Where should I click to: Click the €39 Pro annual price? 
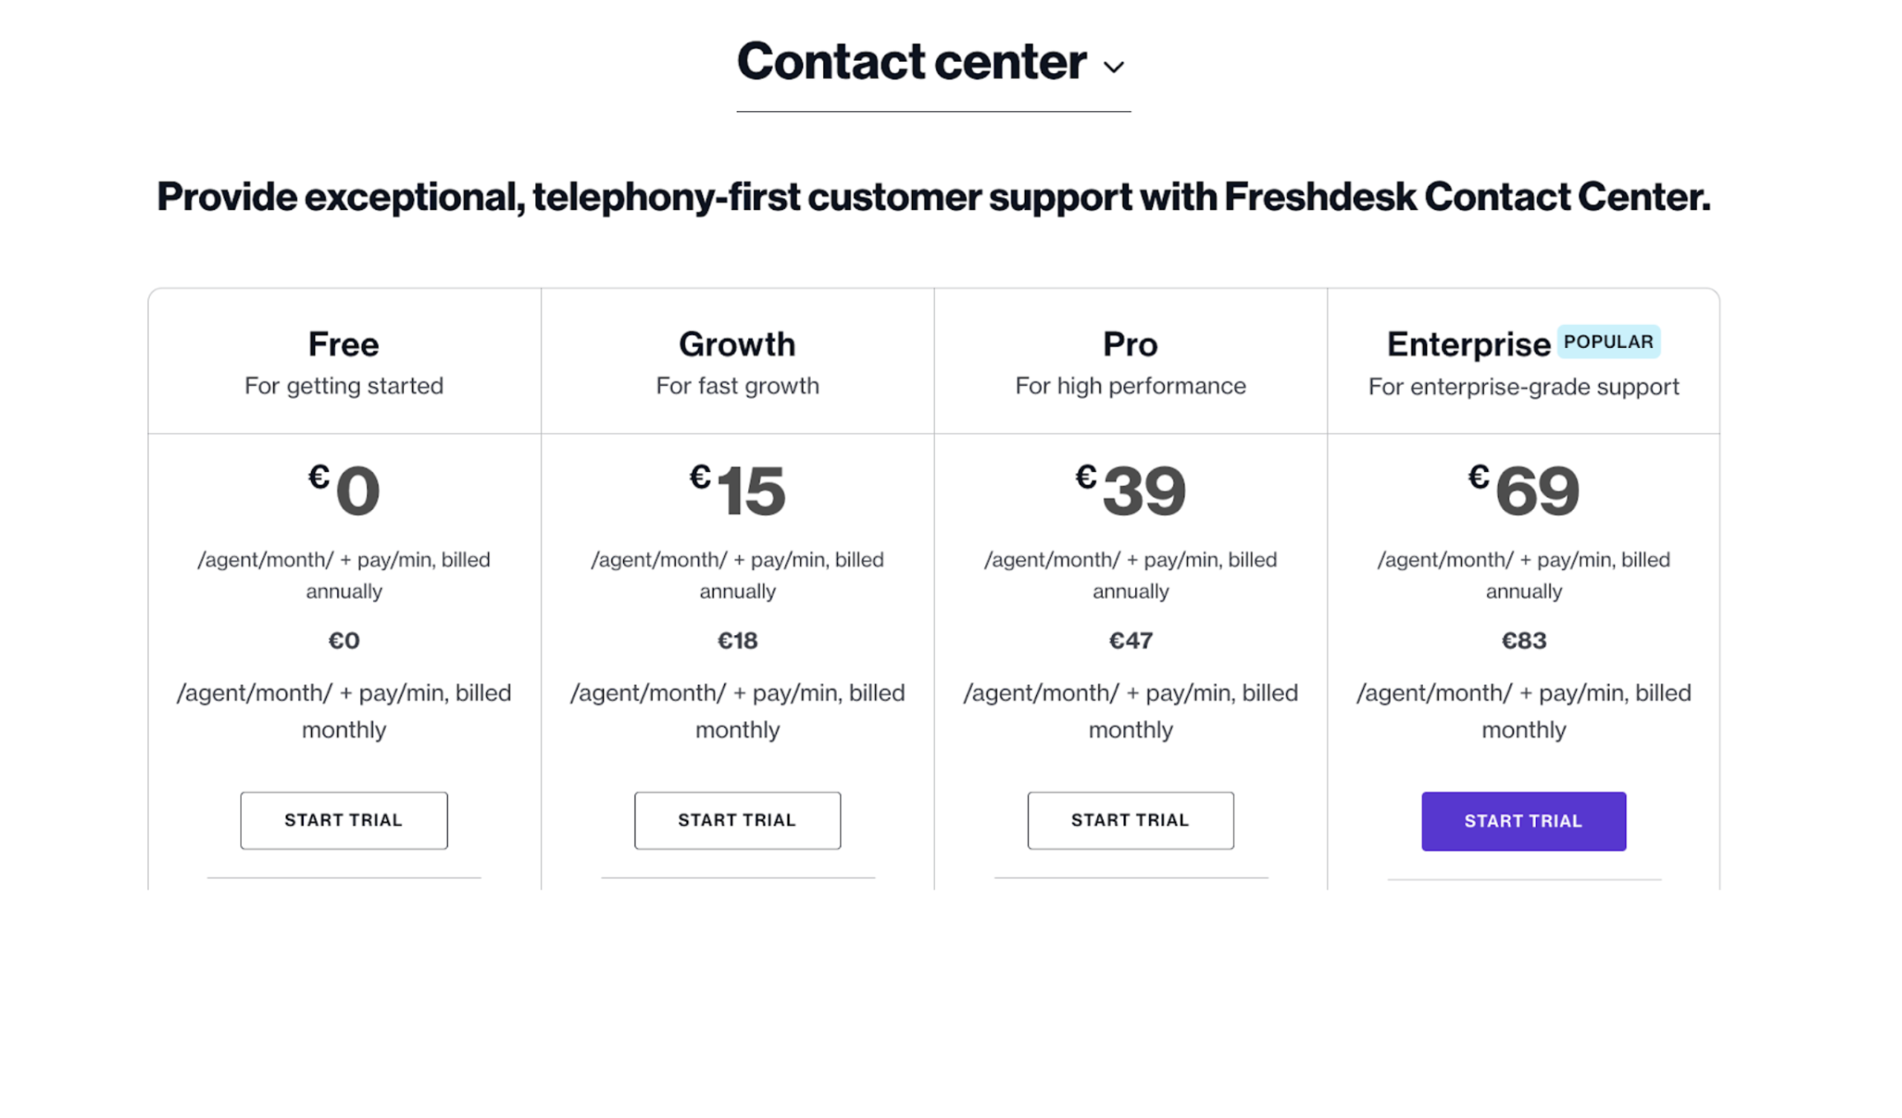click(x=1131, y=490)
